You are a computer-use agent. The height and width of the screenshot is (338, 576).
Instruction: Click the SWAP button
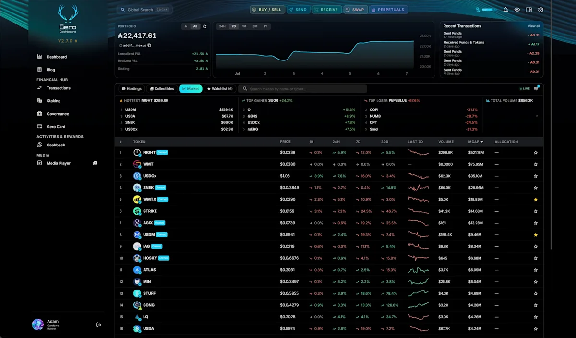pyautogui.click(x=356, y=10)
